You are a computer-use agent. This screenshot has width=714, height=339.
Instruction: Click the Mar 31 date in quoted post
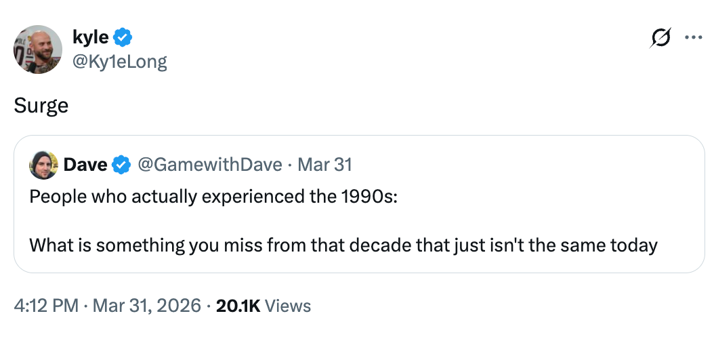[x=324, y=165]
